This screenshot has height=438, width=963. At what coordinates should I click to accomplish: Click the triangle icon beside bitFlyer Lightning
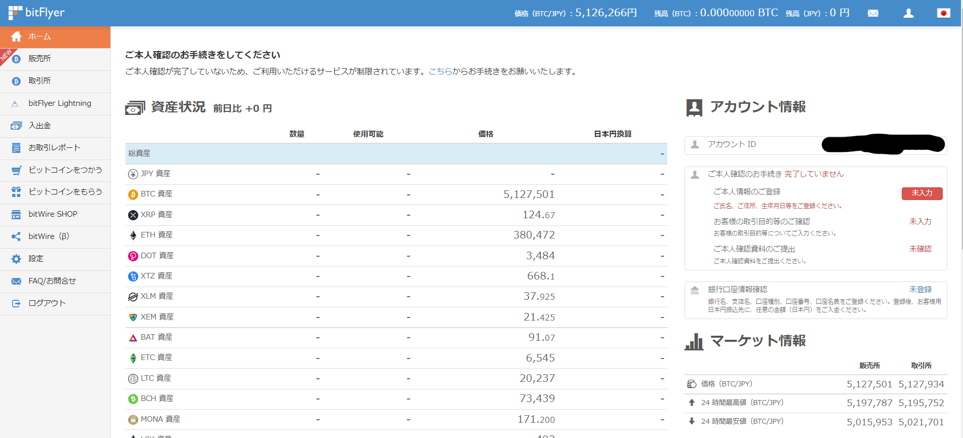tap(15, 104)
